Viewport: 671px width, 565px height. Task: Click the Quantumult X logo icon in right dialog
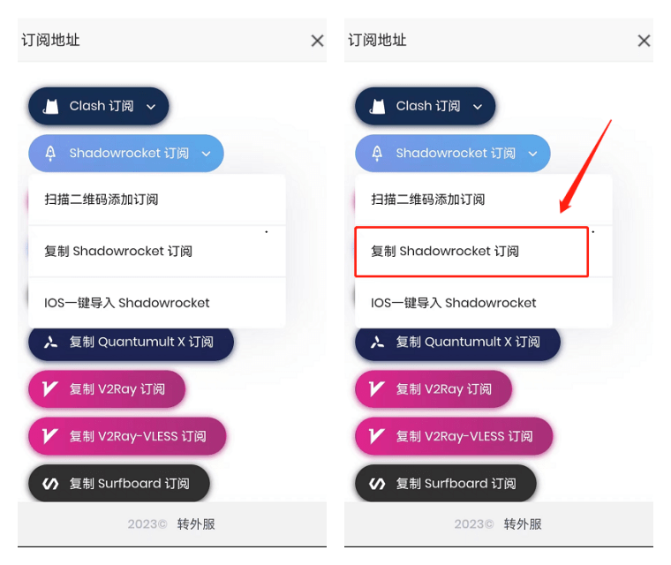tap(377, 343)
